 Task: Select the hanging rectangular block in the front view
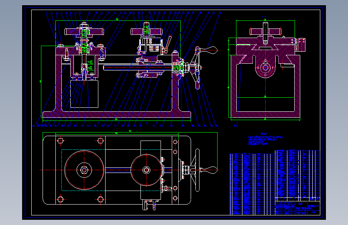[84, 94]
